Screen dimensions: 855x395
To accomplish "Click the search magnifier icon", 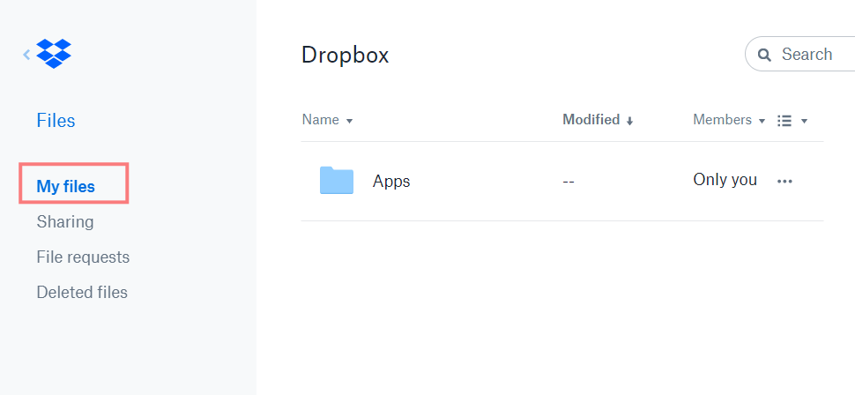I will pos(764,55).
